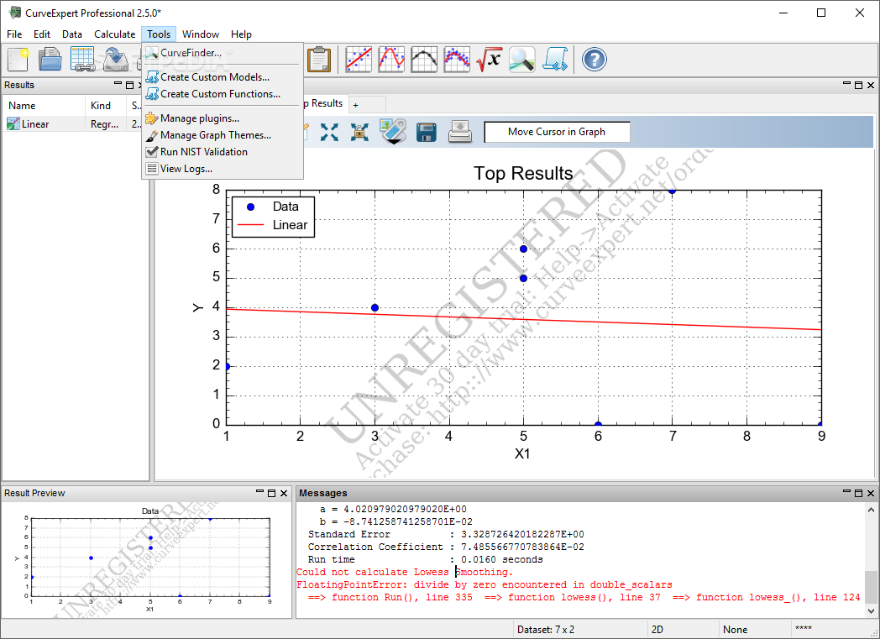The width and height of the screenshot is (880, 639).
Task: Close the graph pane
Action: pyautogui.click(x=871, y=86)
